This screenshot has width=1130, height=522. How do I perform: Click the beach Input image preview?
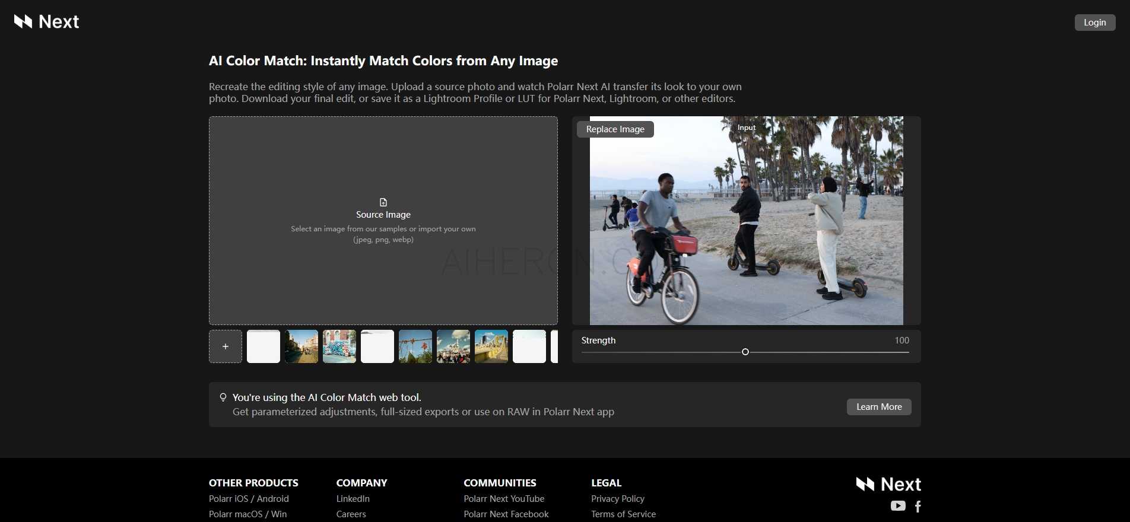747,221
